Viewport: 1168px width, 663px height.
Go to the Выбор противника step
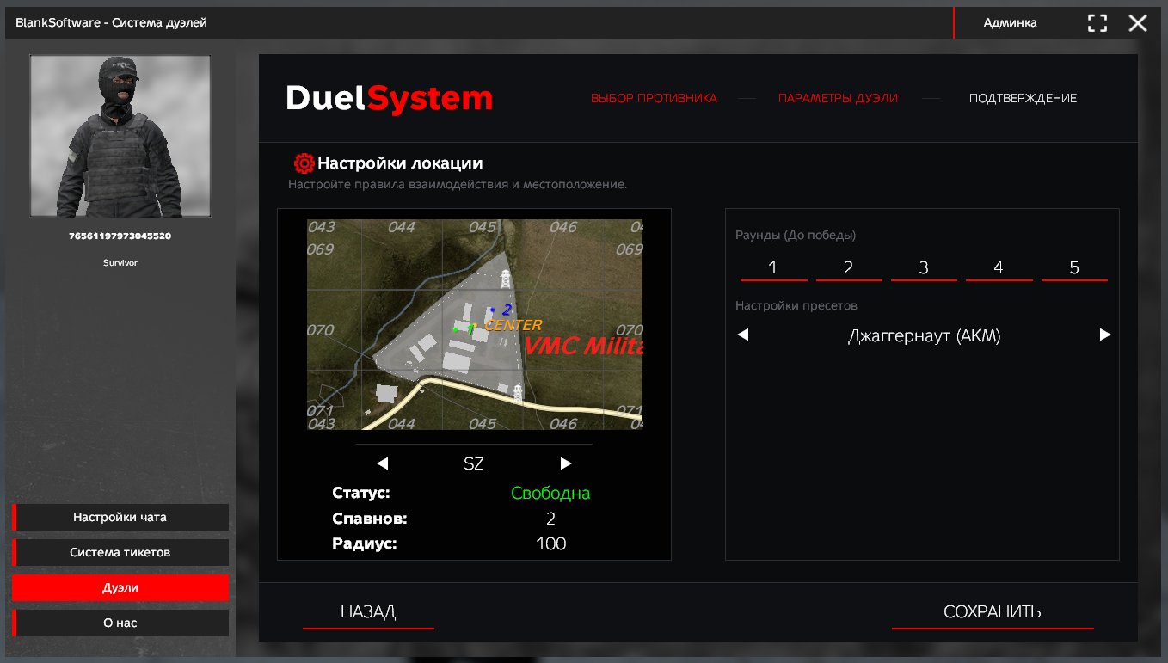pyautogui.click(x=654, y=98)
